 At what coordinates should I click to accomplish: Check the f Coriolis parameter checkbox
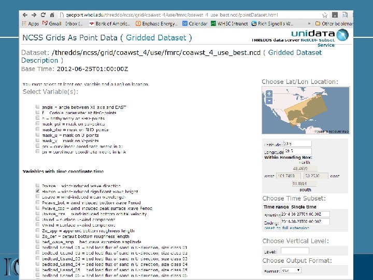pyautogui.click(x=38, y=112)
